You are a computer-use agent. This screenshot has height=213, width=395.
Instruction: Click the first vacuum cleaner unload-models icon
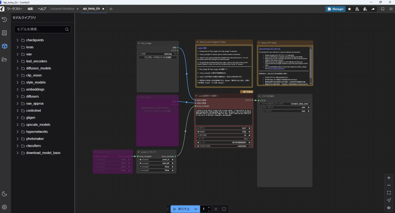(357, 9)
